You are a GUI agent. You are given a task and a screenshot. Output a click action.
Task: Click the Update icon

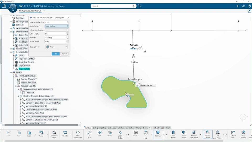coord(65,133)
